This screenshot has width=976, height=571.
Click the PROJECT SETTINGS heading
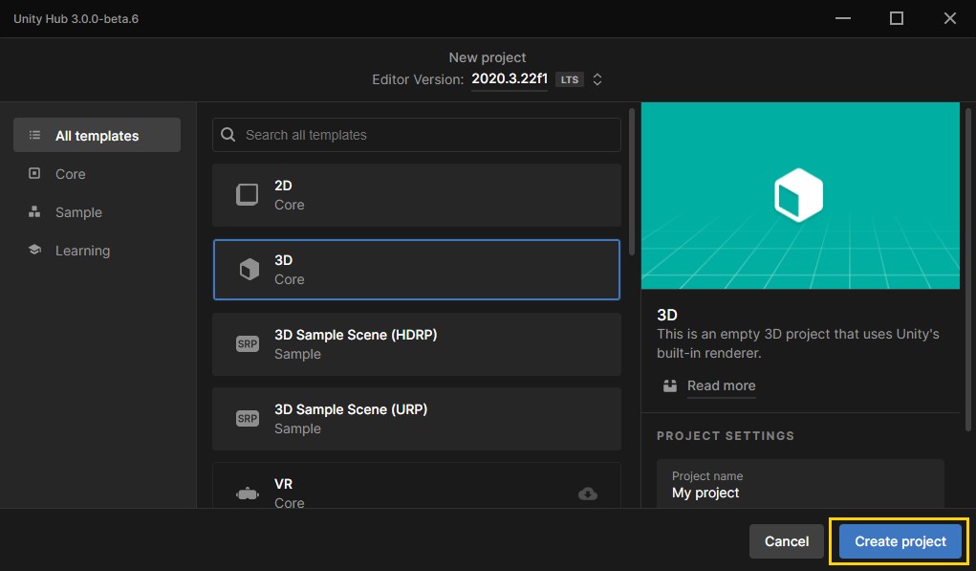pos(726,436)
